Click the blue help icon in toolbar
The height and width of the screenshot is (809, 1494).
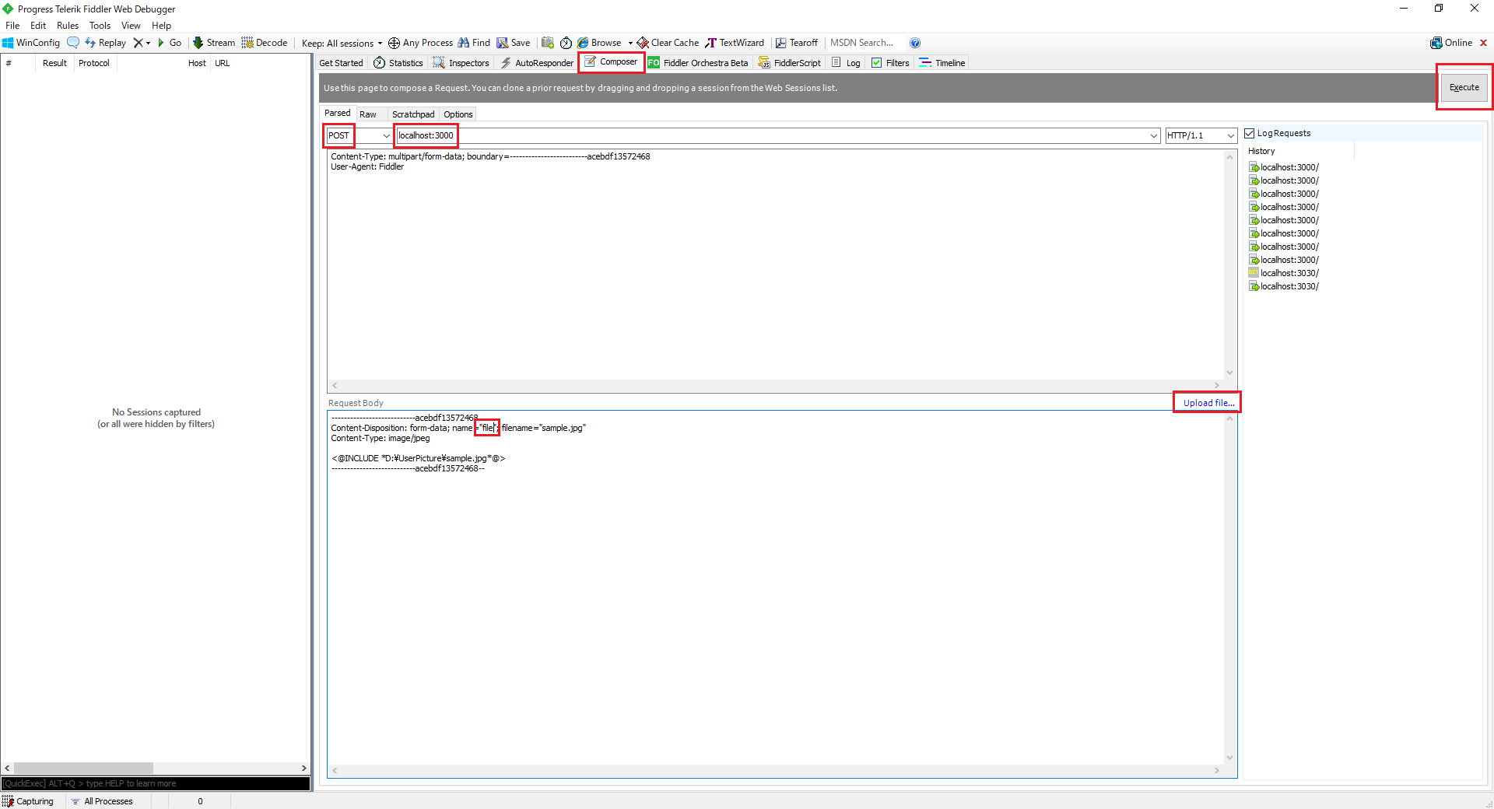coord(915,43)
